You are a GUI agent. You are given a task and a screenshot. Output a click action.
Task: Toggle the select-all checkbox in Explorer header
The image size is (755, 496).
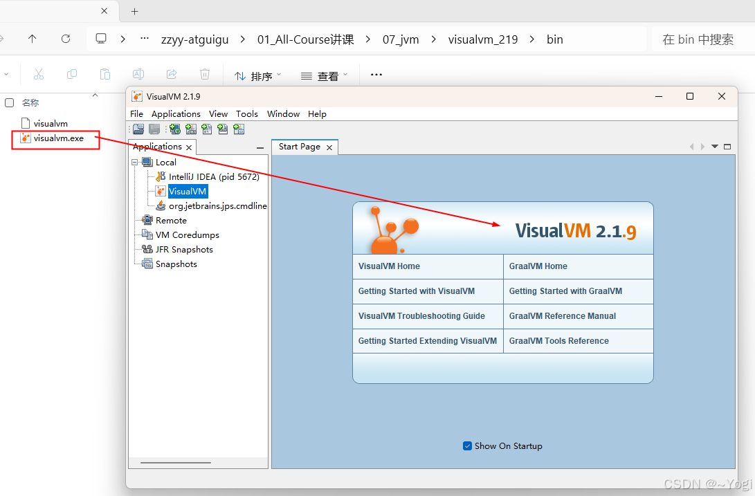pyautogui.click(x=9, y=102)
